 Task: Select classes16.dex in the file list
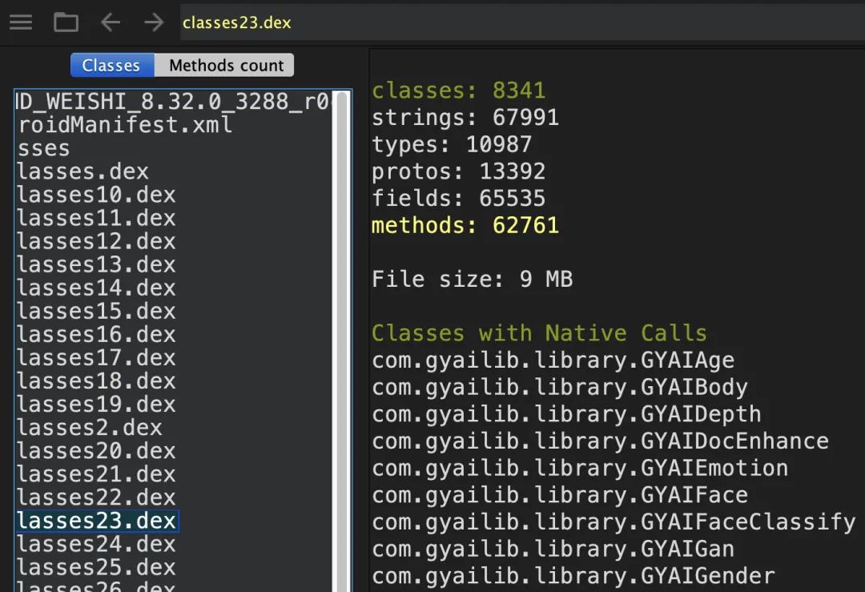tap(96, 334)
